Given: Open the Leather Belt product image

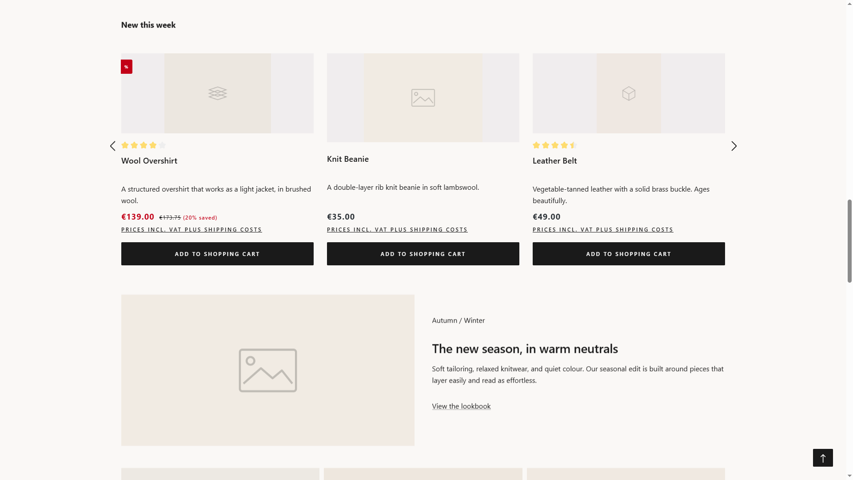Looking at the screenshot, I should (629, 93).
